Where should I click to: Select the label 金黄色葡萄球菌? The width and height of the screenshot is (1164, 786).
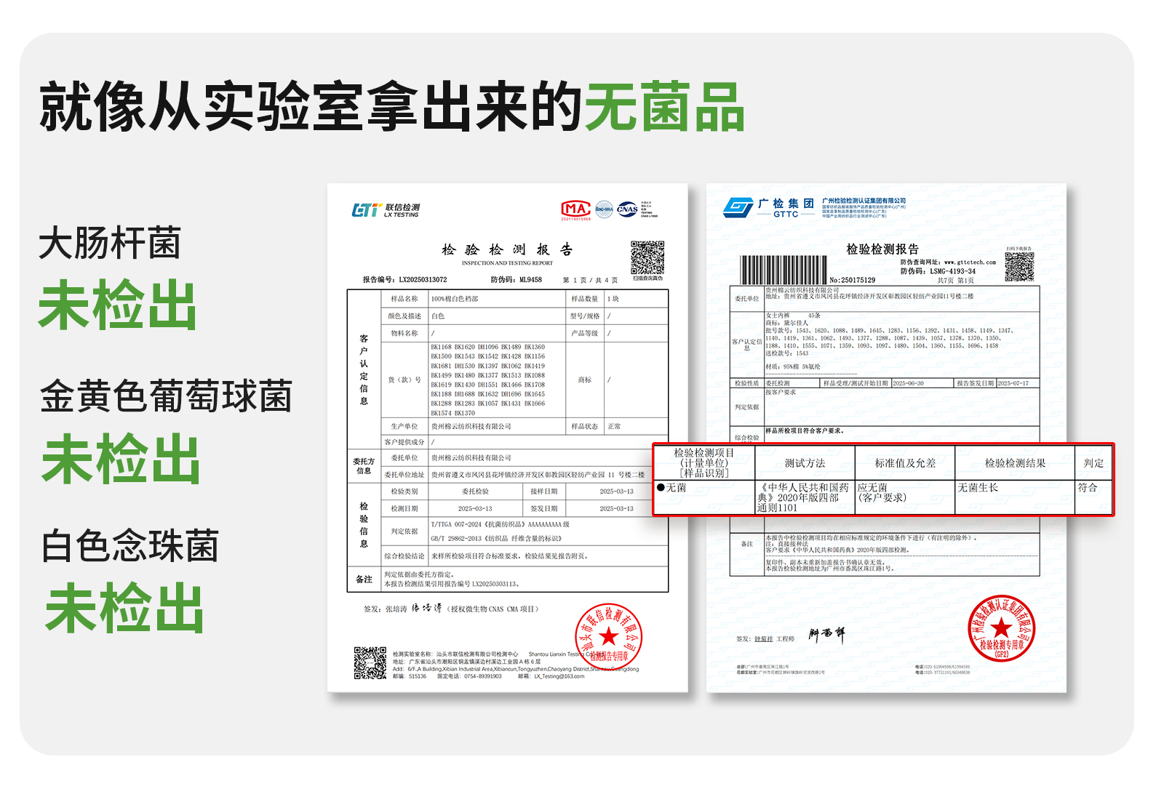[x=166, y=396]
